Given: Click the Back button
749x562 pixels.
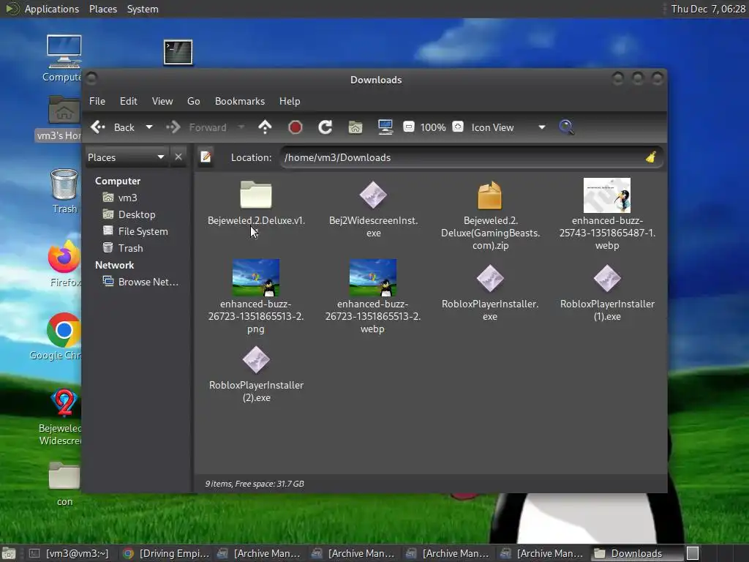Looking at the screenshot, I should (113, 127).
